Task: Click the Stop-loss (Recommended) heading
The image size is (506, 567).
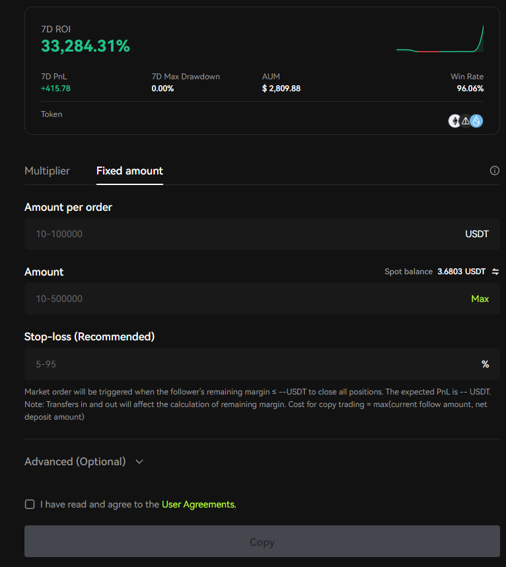Action: tap(89, 336)
